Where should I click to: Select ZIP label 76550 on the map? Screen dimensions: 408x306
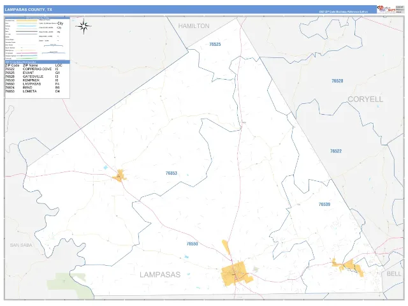tap(193, 244)
